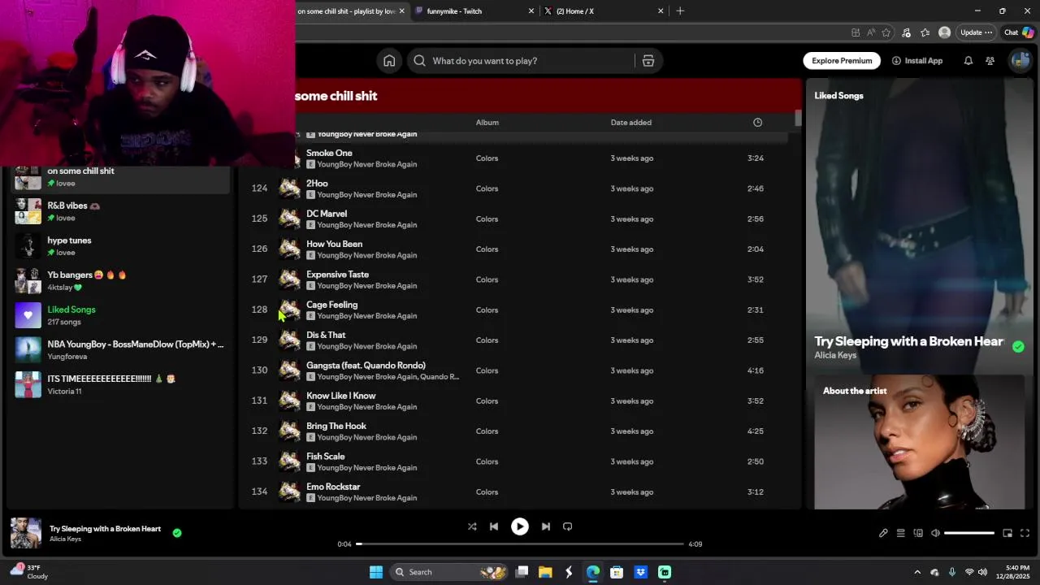The image size is (1040, 585).
Task: Close the Home / X tab
Action: [x=661, y=11]
